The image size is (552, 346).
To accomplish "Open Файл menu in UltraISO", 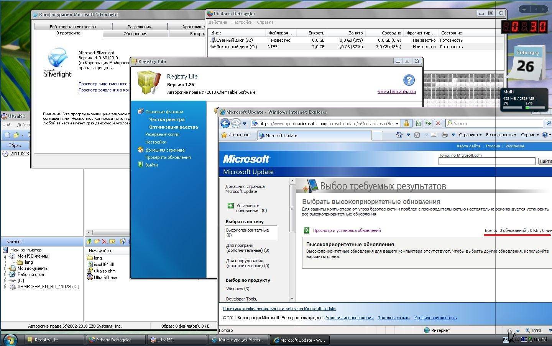I will click(7, 125).
